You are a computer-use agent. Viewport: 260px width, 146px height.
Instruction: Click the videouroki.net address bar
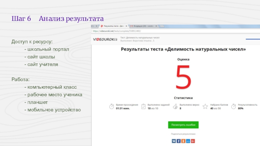(175, 31)
